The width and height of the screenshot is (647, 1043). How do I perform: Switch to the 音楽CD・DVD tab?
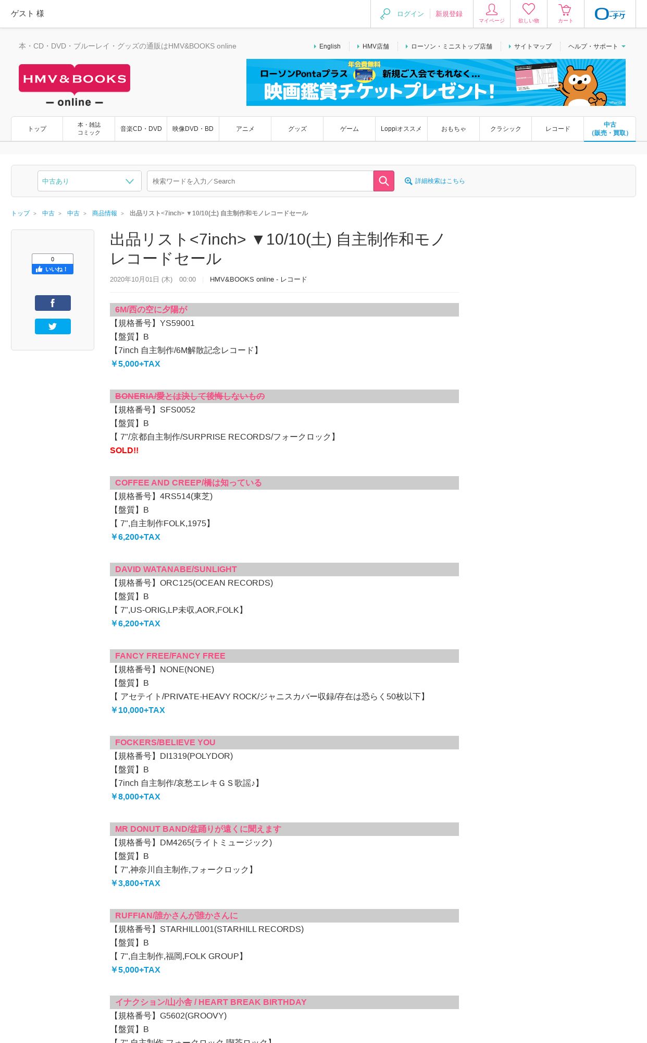pos(141,129)
